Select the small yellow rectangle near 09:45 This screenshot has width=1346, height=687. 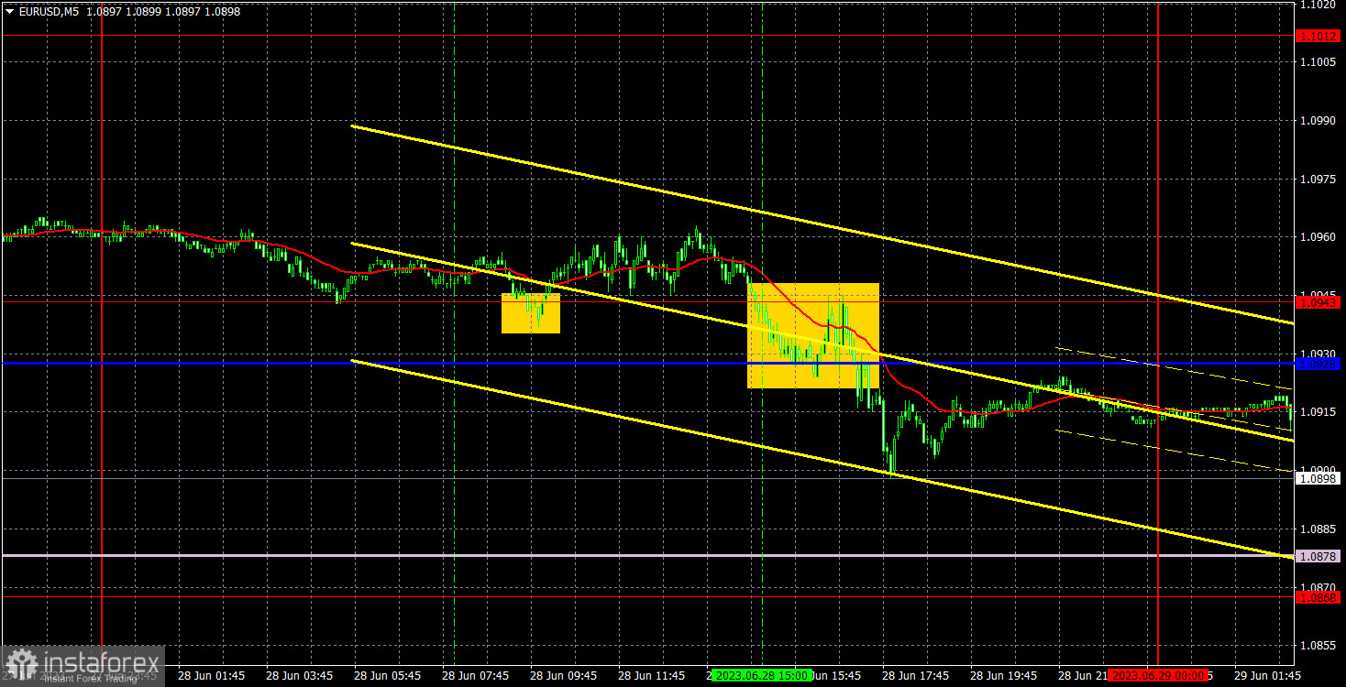531,313
